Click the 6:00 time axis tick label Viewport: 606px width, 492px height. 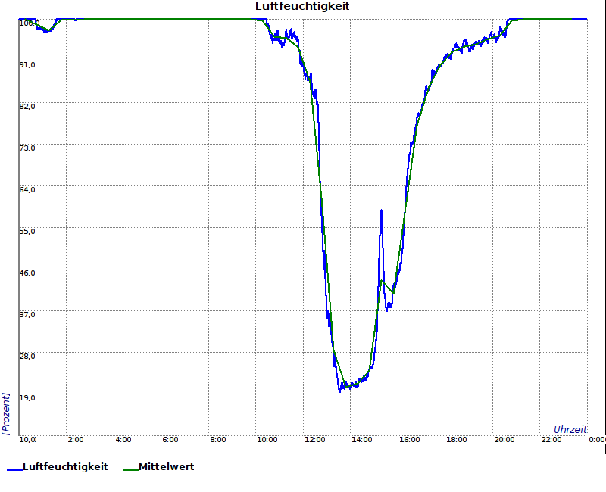[170, 440]
